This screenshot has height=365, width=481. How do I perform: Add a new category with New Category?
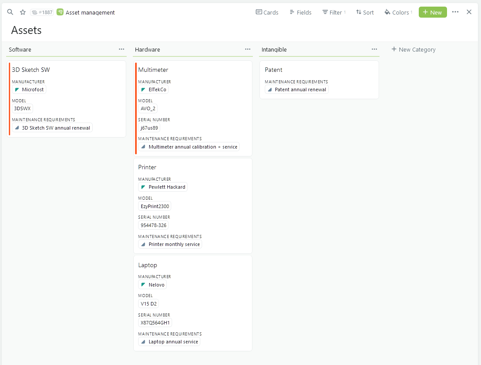click(x=413, y=49)
